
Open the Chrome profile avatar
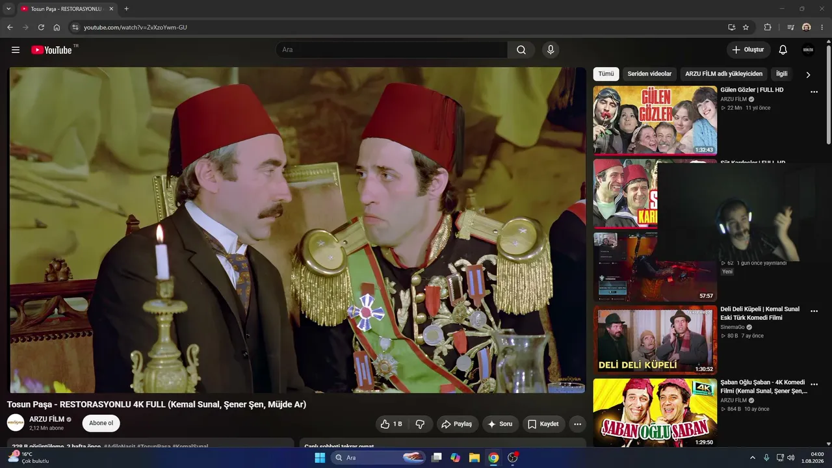click(807, 27)
